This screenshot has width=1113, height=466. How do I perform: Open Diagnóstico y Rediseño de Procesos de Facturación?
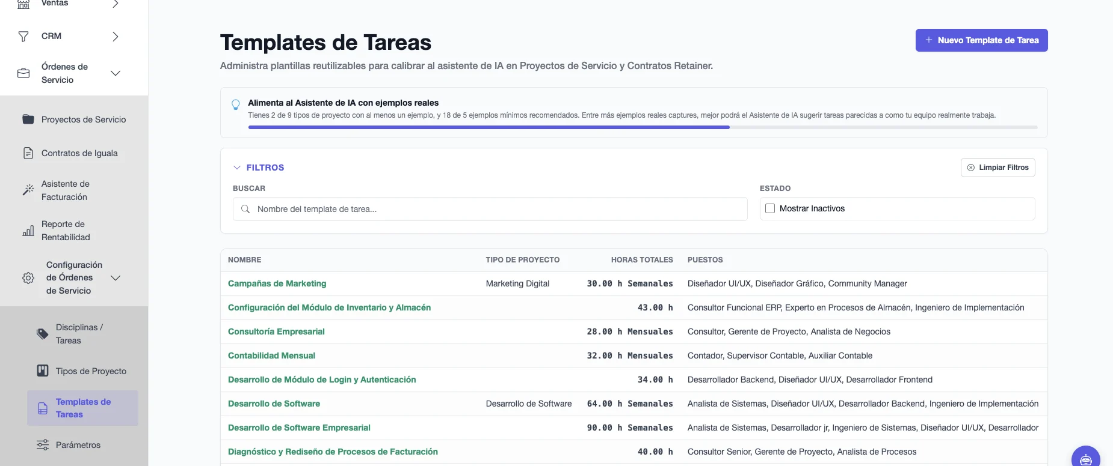[x=333, y=452]
